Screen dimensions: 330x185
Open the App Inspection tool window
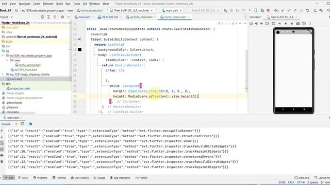point(120,178)
